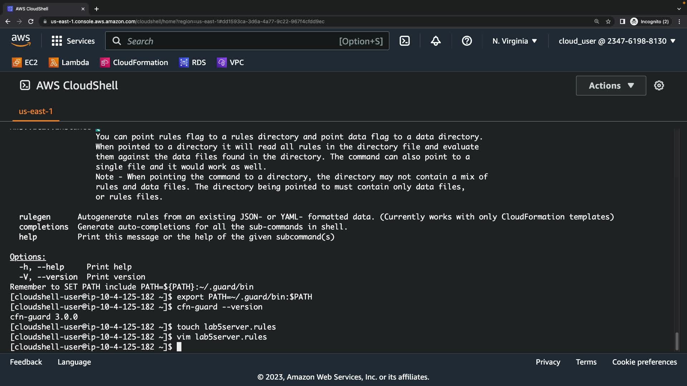Open the CloudShell terminal icon in navbar
The image size is (687, 386).
pos(404,41)
